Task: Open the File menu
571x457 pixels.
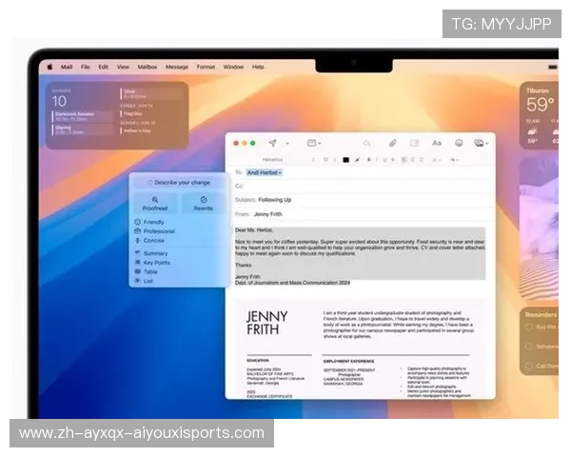Action: [x=86, y=67]
